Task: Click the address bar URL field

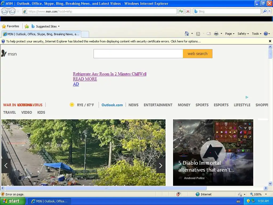Action: click(100, 11)
